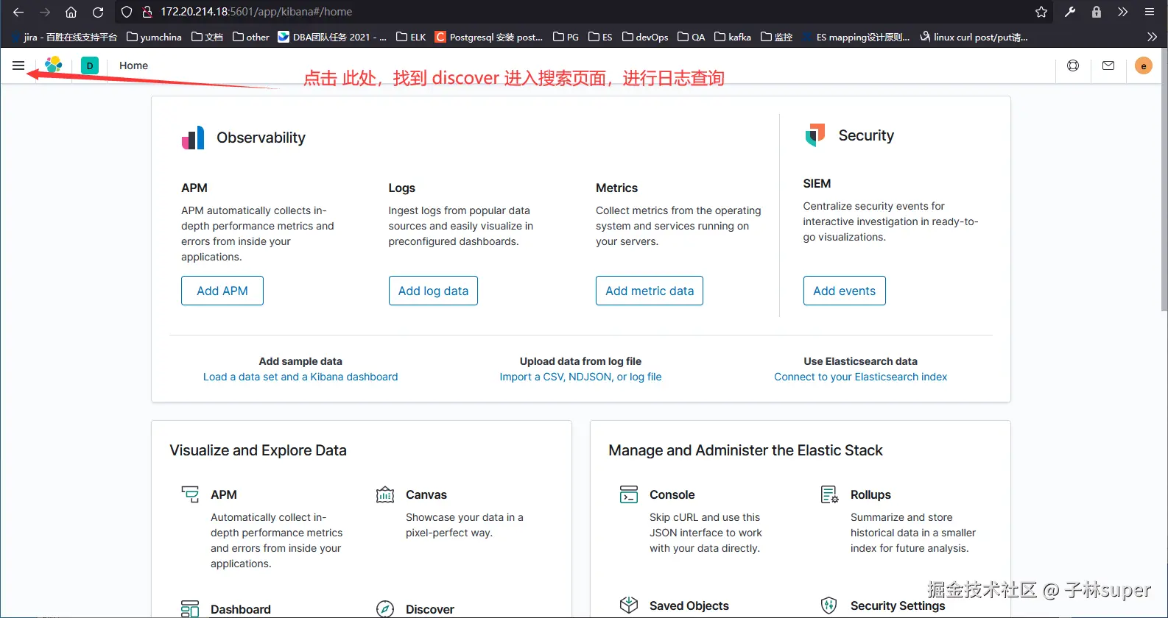Click the Logs heading text
Image resolution: width=1168 pixels, height=618 pixels.
tap(402, 188)
